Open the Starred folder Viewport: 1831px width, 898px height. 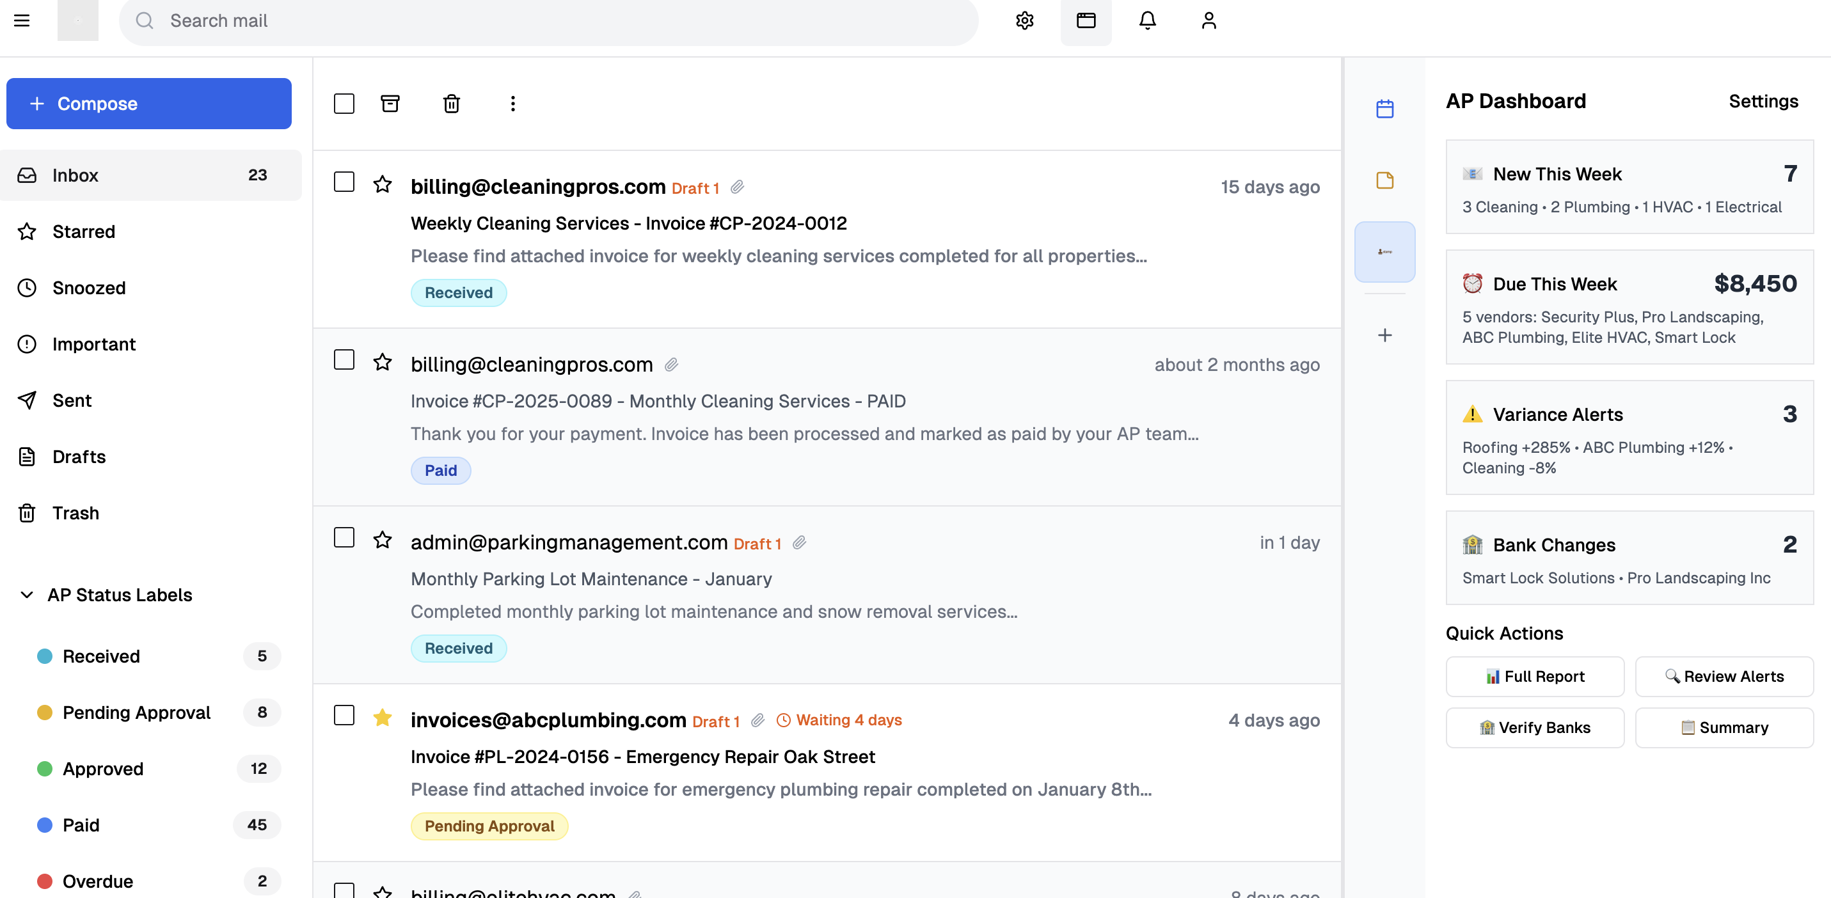tap(83, 232)
